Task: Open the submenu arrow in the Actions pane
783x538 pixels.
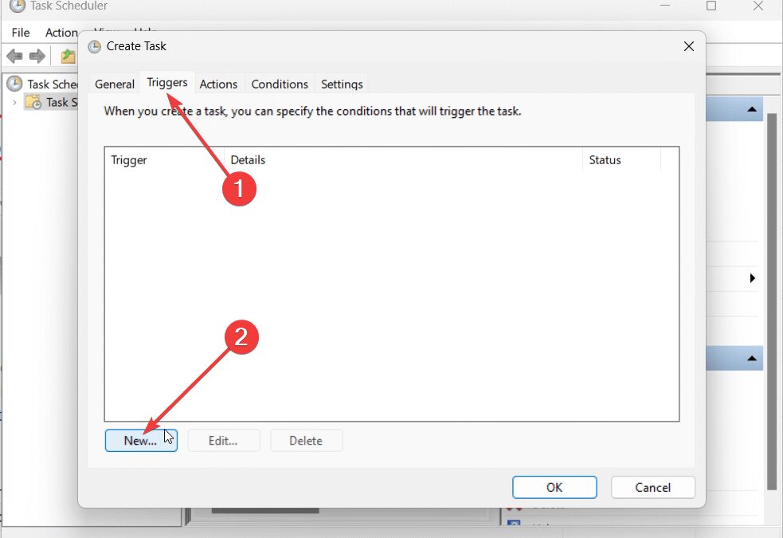Action: pyautogui.click(x=753, y=278)
